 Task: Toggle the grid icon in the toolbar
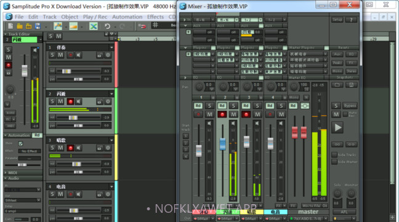tap(155, 25)
